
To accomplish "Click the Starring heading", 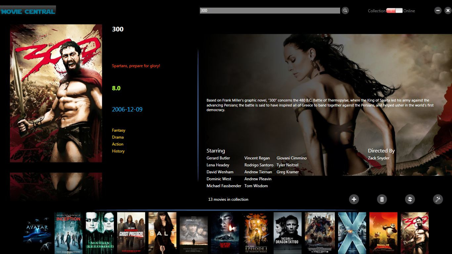I will pos(216,151).
